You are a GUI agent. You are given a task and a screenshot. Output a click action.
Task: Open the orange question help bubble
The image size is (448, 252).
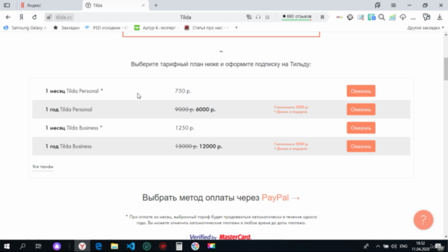click(x=423, y=220)
